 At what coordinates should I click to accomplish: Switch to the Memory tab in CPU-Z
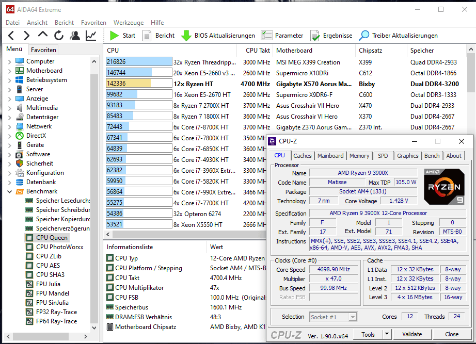click(x=359, y=155)
